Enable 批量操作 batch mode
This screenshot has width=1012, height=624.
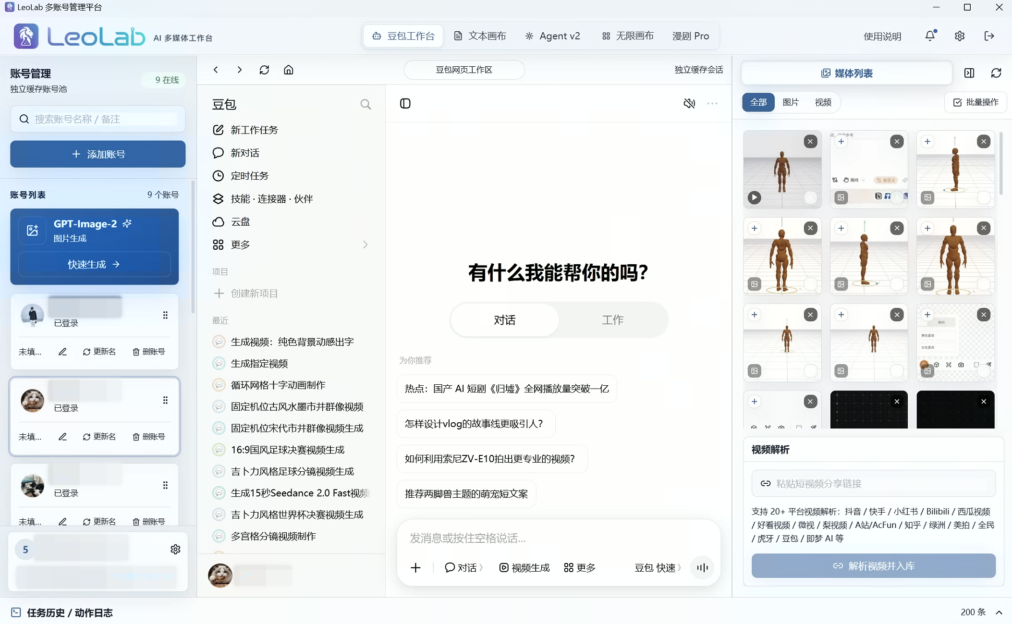point(975,102)
